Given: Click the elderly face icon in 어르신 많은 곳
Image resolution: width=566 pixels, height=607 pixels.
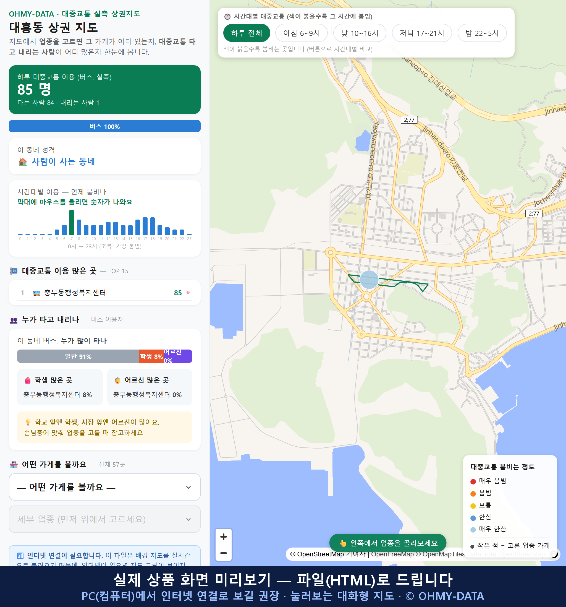Looking at the screenshot, I should coord(117,380).
